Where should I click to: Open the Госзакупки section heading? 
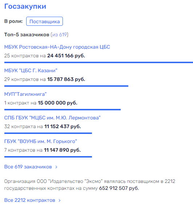[x=25, y=6]
